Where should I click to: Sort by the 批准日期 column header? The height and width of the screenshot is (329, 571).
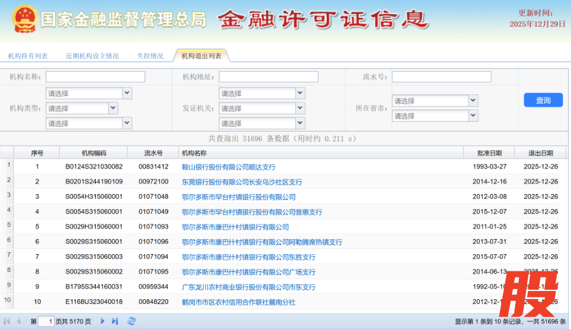click(x=490, y=153)
